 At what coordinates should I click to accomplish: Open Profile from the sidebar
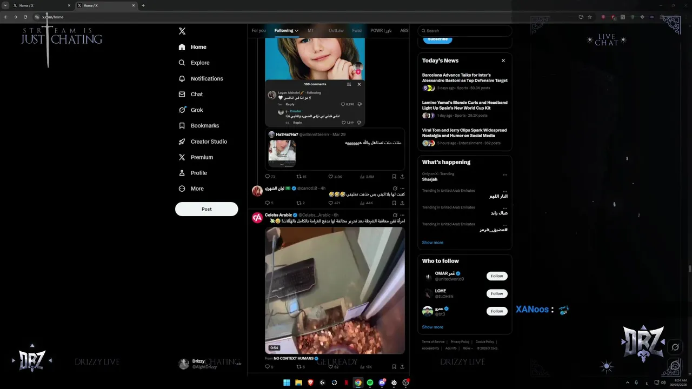(x=192, y=173)
